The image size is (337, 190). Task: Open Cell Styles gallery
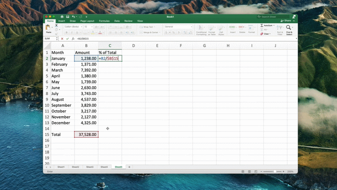coord(221,30)
